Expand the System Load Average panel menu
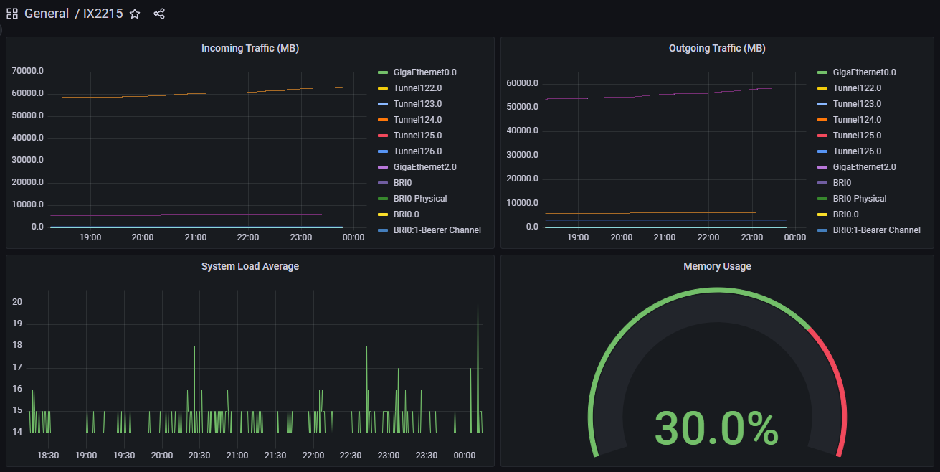 click(x=250, y=266)
